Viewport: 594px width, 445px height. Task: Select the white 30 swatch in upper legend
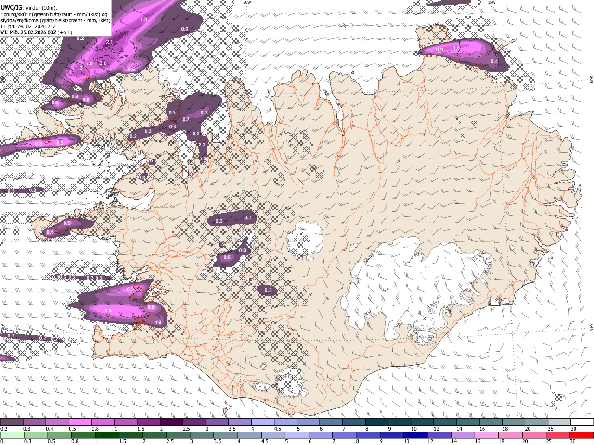coord(582,422)
